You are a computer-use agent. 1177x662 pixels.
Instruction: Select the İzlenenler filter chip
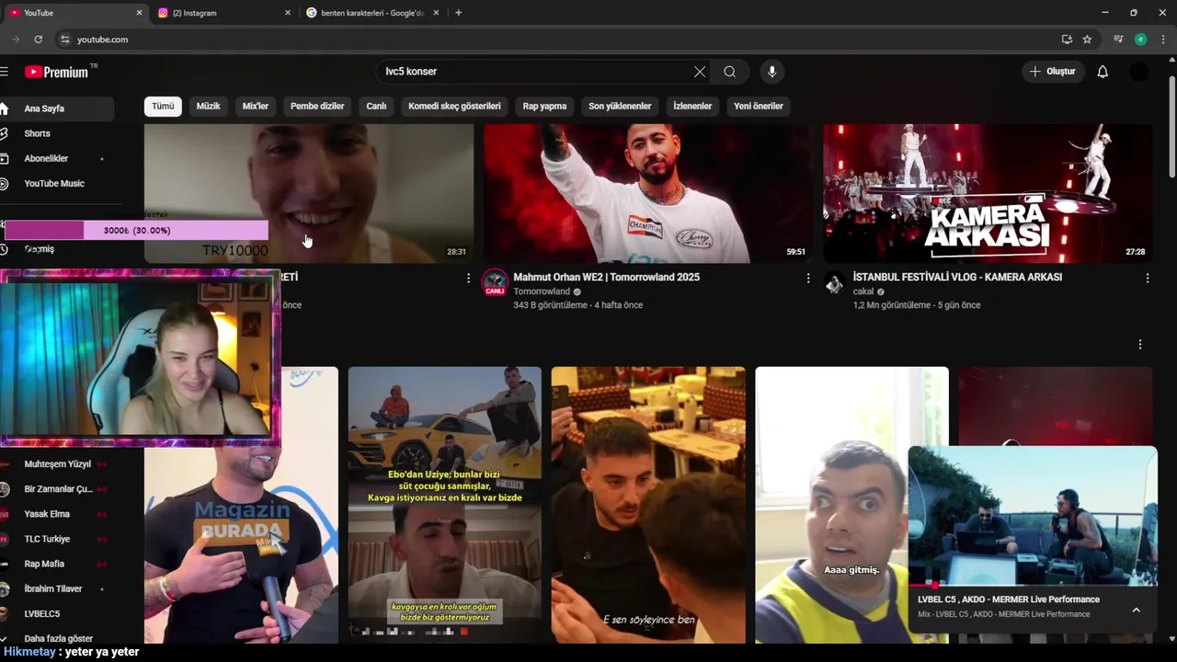(x=692, y=107)
